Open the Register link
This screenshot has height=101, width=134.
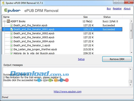tap(117, 9)
